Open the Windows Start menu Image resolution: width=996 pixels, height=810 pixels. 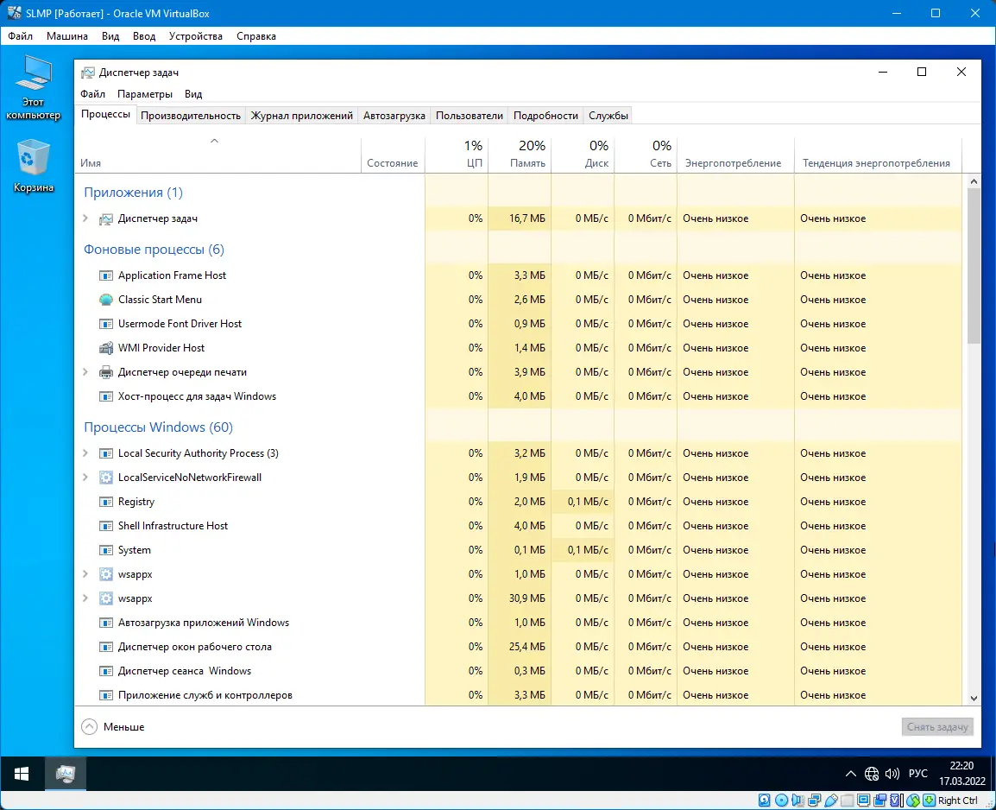(x=22, y=774)
